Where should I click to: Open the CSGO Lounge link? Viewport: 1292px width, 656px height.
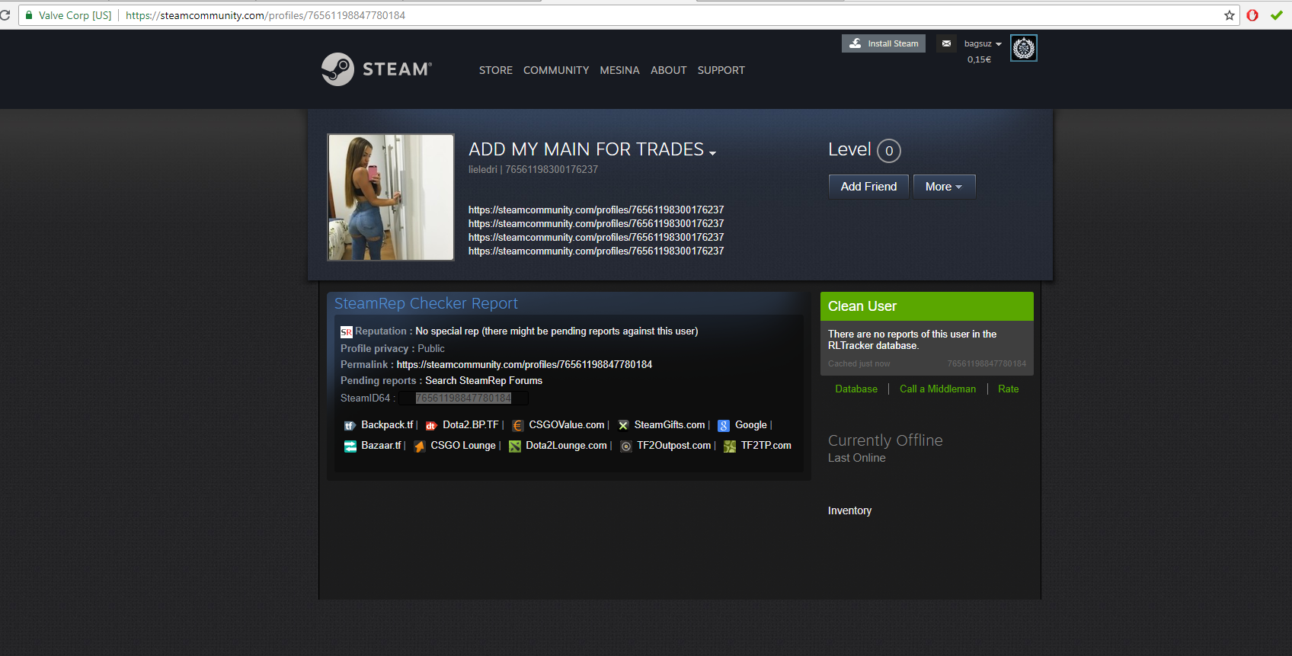coord(463,446)
